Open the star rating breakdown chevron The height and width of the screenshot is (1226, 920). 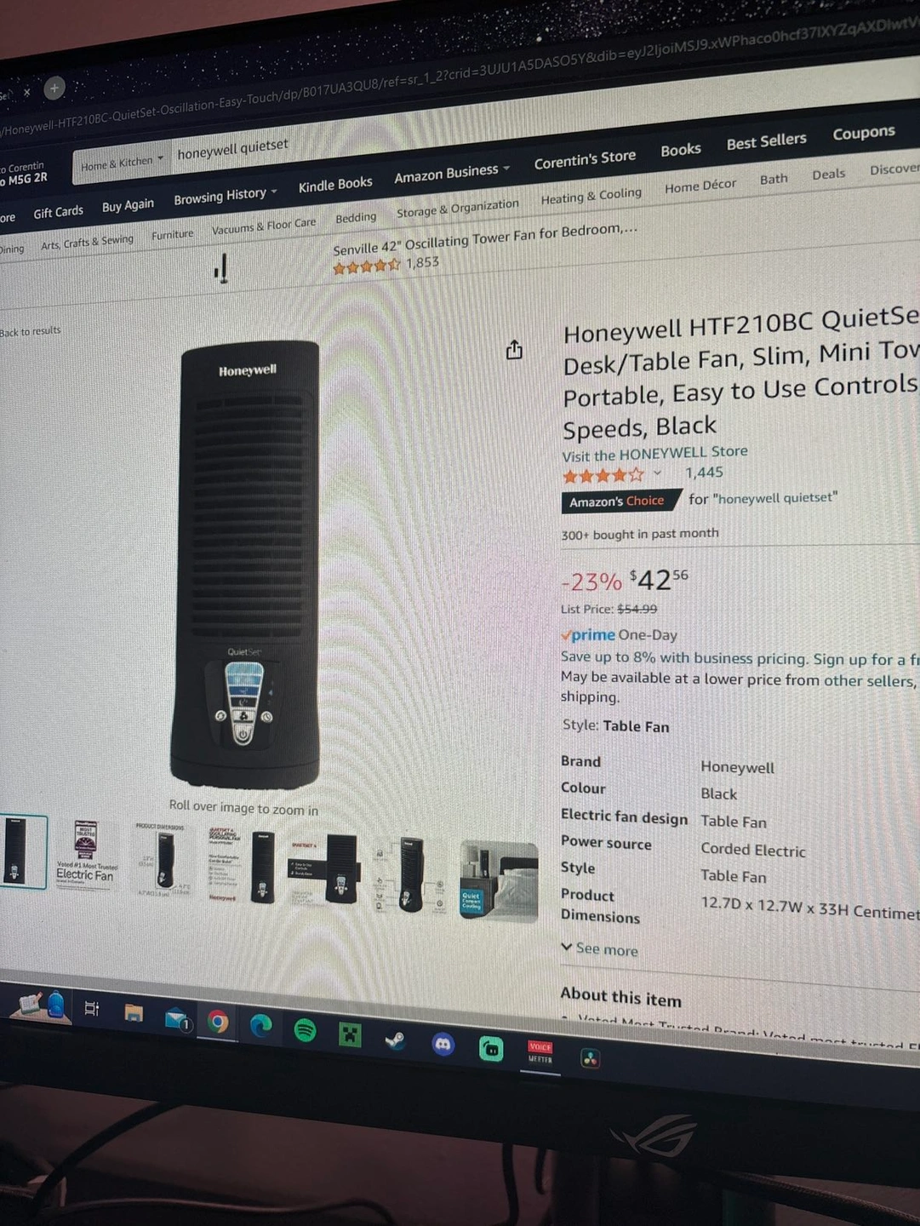[657, 473]
